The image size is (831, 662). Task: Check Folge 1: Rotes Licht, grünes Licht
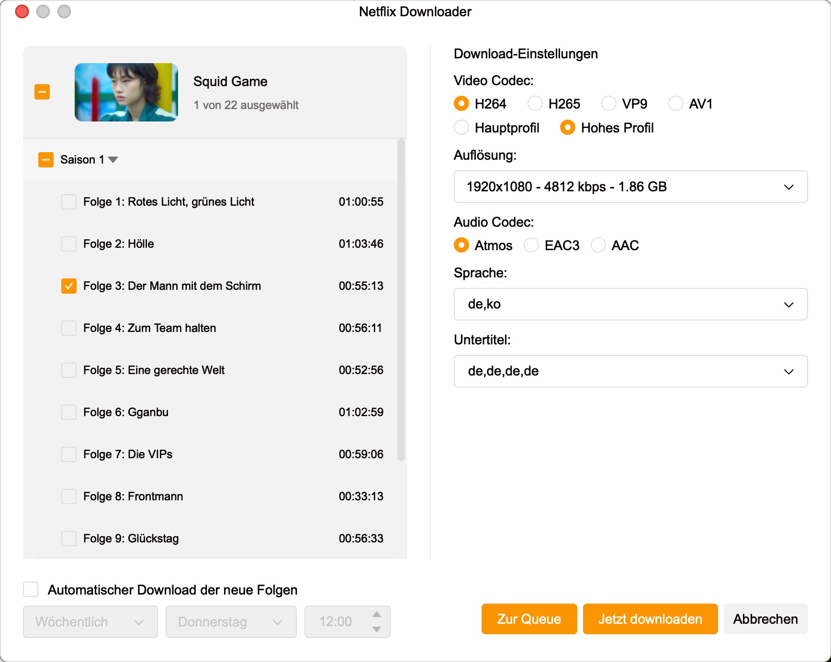(x=68, y=201)
